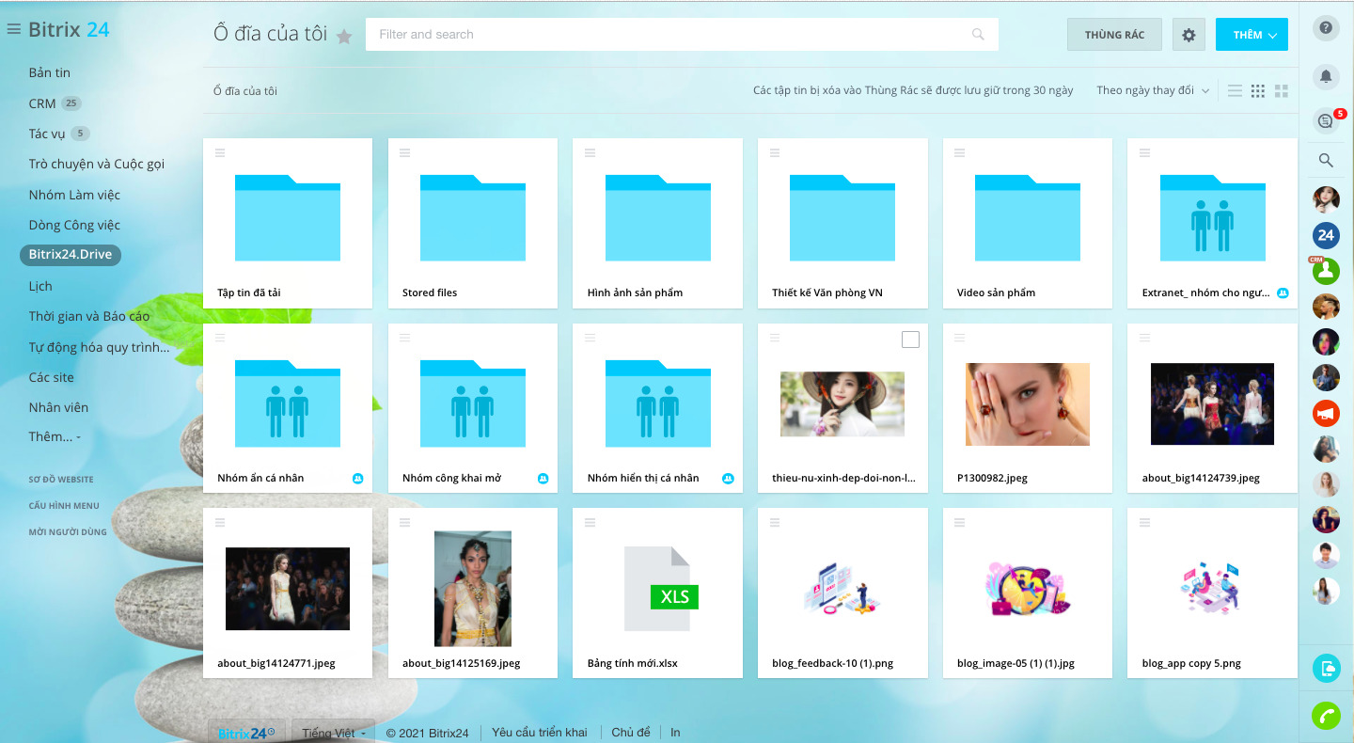Star Ổ đĩa của tôi as favorite
Viewport: 1354px width, 743px height.
(x=344, y=37)
